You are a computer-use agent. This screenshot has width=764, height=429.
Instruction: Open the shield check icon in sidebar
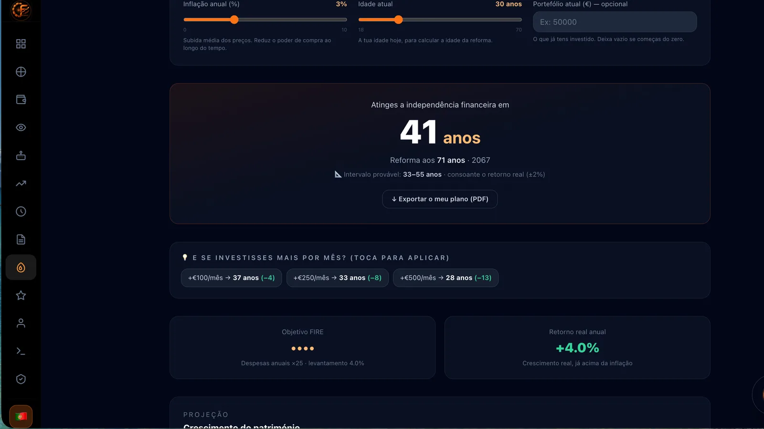tap(21, 379)
